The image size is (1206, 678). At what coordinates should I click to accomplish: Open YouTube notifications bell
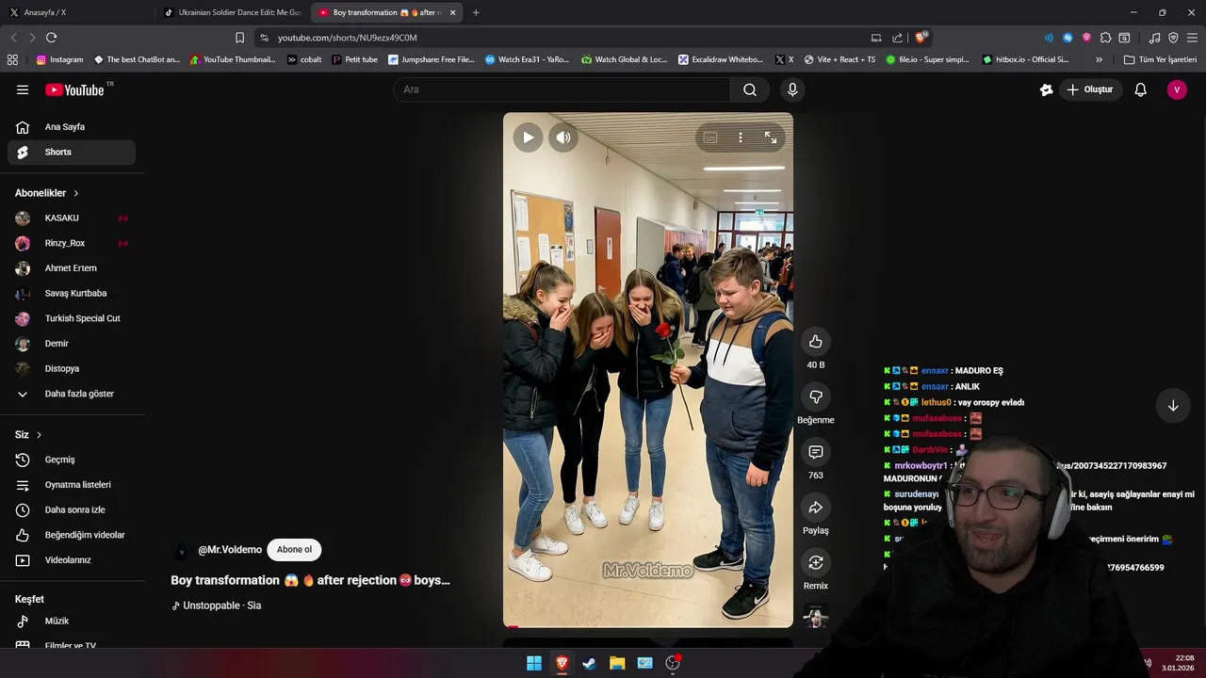pos(1141,89)
